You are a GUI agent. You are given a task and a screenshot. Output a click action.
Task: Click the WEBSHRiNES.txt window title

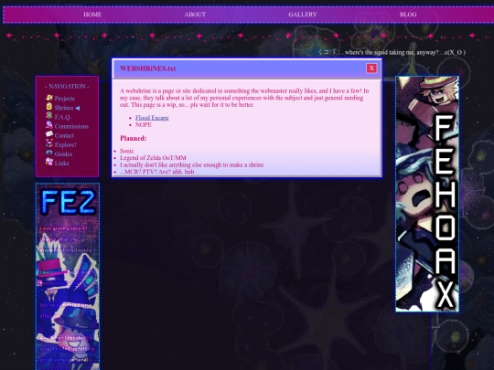click(148, 69)
